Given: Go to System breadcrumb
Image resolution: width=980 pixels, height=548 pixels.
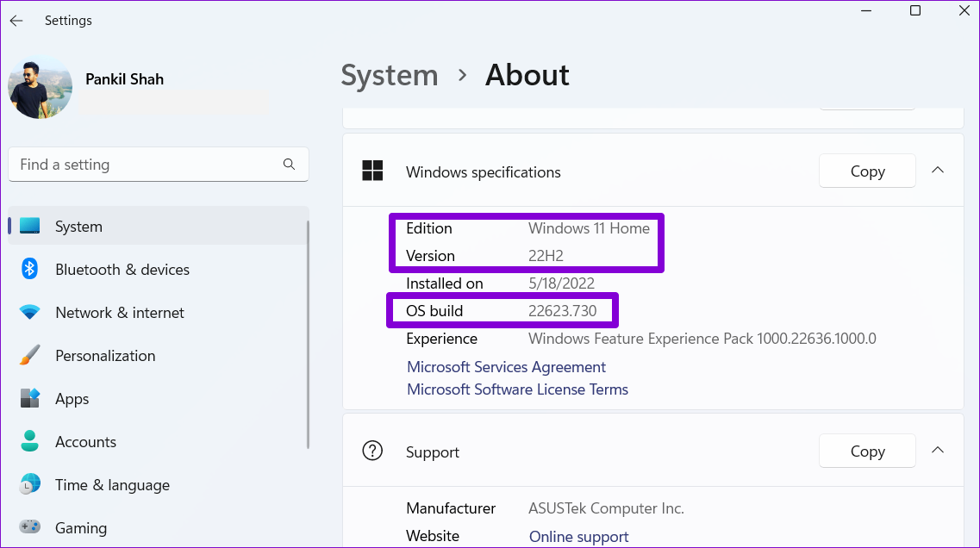Looking at the screenshot, I should (x=389, y=75).
